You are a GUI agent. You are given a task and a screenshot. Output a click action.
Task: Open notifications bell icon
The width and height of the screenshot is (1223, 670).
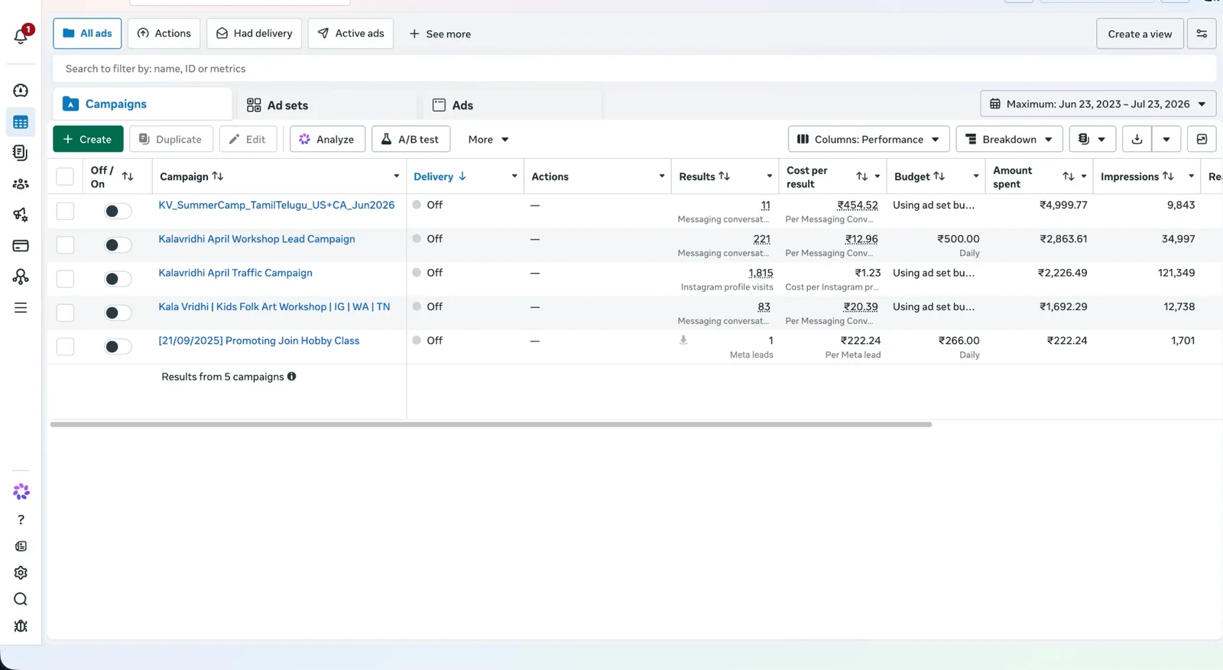tap(21, 36)
